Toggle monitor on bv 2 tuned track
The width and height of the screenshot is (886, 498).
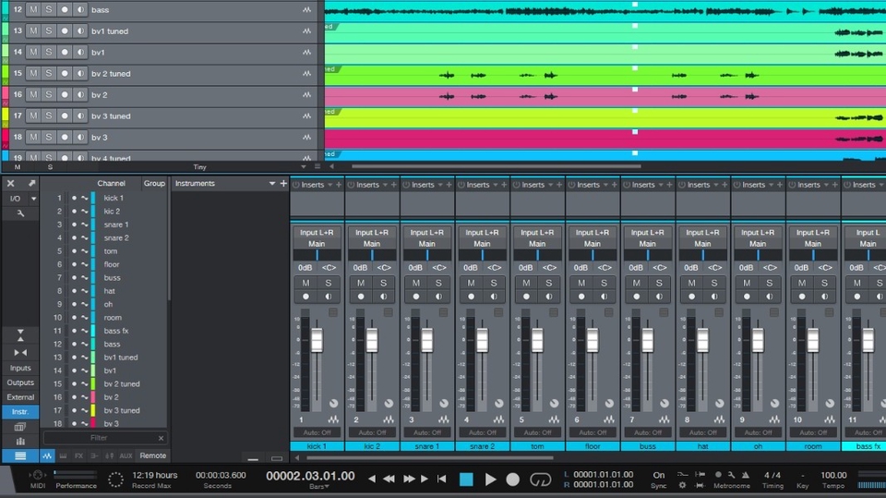[x=80, y=74]
